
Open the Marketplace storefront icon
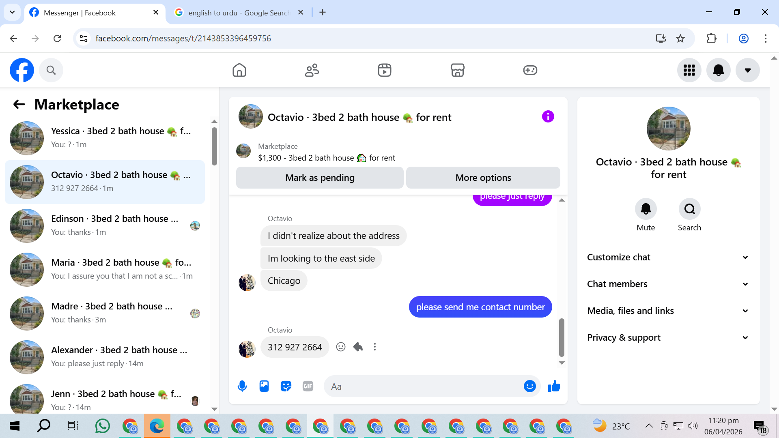click(x=458, y=70)
